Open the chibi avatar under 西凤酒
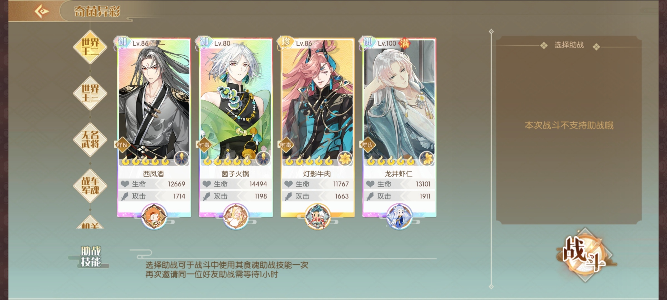667x300 pixels. point(154,216)
